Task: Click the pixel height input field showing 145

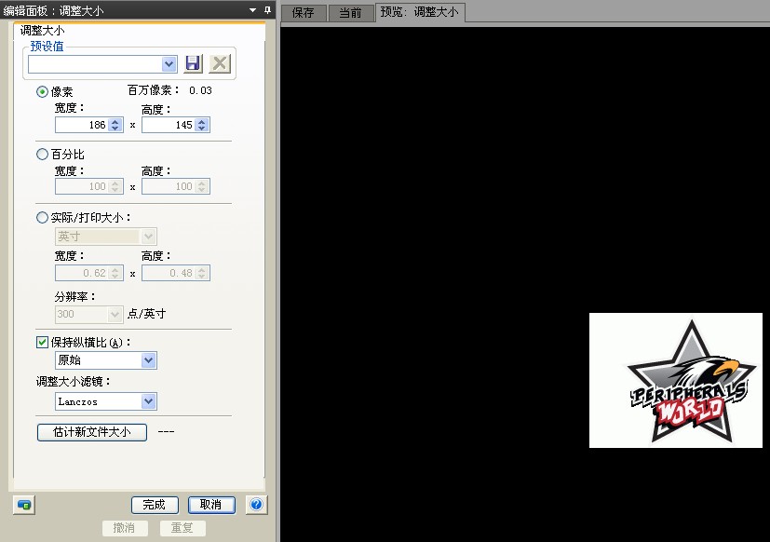Action: pos(169,125)
